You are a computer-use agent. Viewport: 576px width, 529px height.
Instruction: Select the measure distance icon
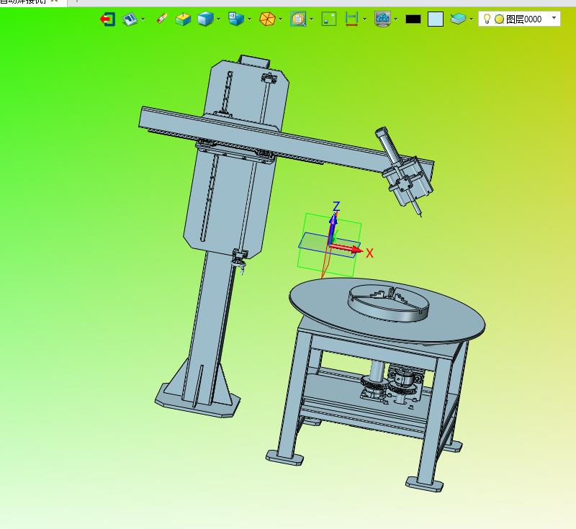351,19
